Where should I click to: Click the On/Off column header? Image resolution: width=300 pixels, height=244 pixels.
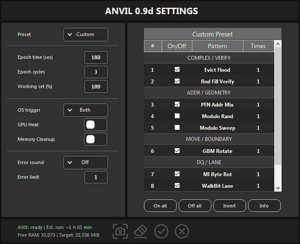177,46
